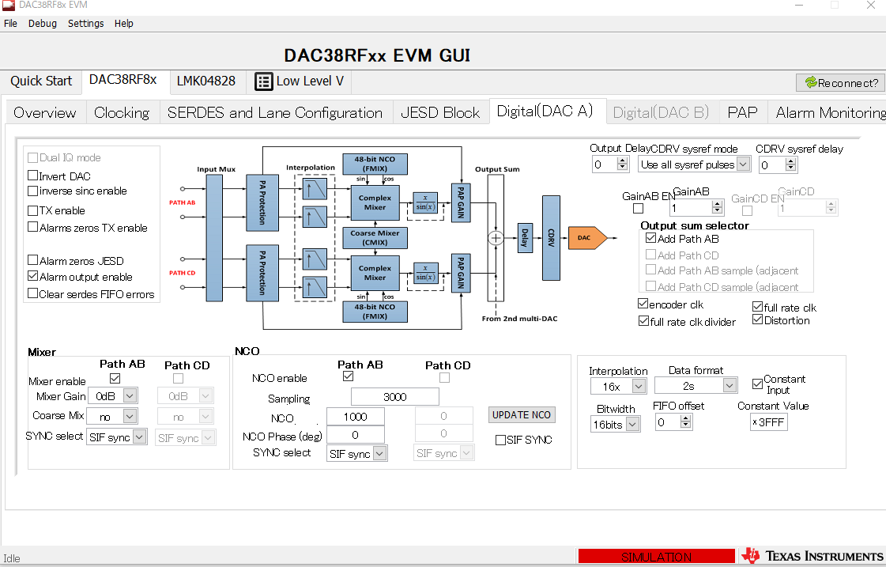
Task: Enable the Invert DAC checkbox
Action: [32, 176]
